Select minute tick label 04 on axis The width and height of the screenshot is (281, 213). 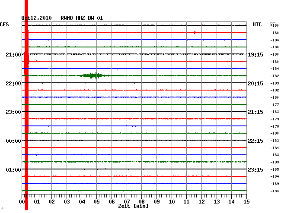point(82,202)
